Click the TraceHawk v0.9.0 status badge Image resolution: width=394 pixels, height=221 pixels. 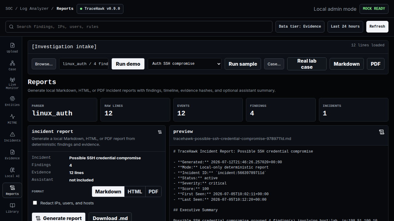[x=100, y=9]
